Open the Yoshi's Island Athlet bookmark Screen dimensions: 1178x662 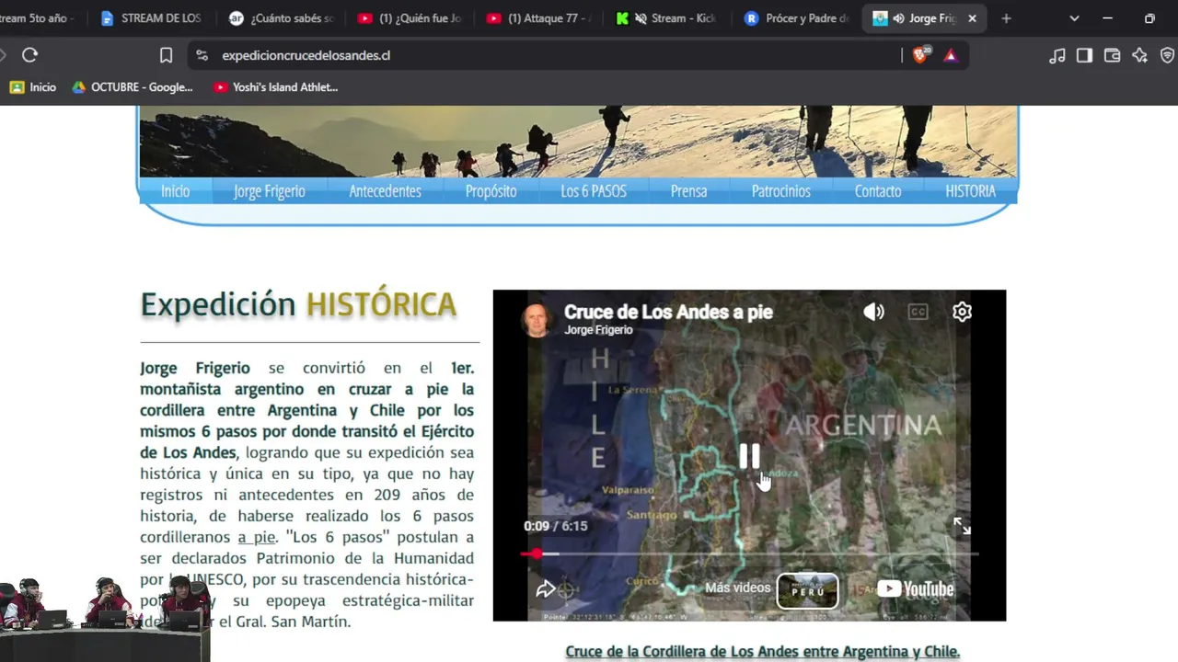click(276, 87)
